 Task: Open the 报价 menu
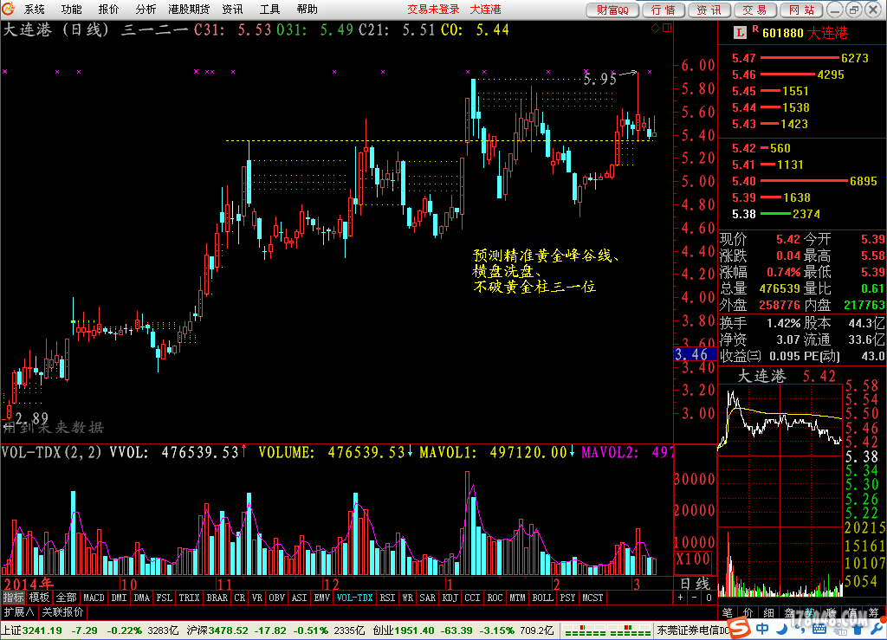coord(108,9)
